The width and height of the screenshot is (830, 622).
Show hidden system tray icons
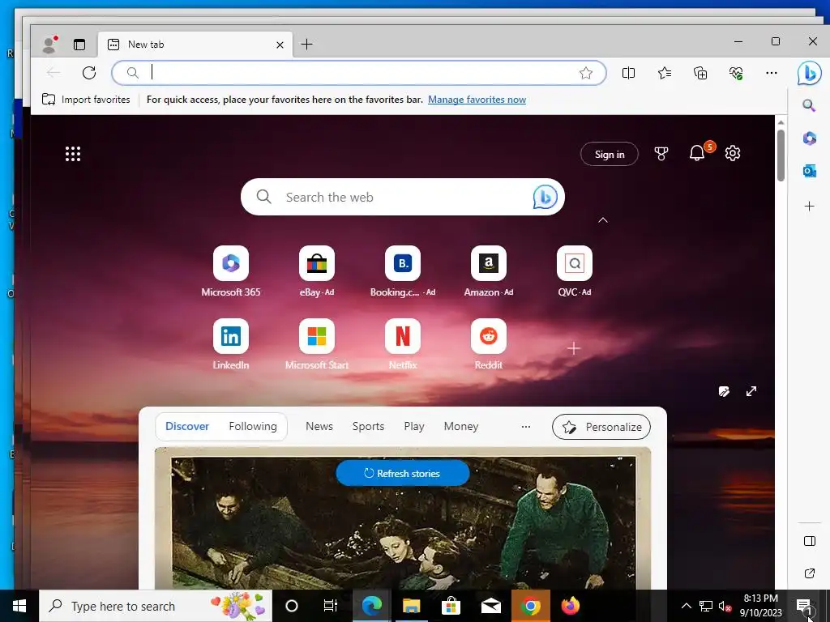click(686, 606)
